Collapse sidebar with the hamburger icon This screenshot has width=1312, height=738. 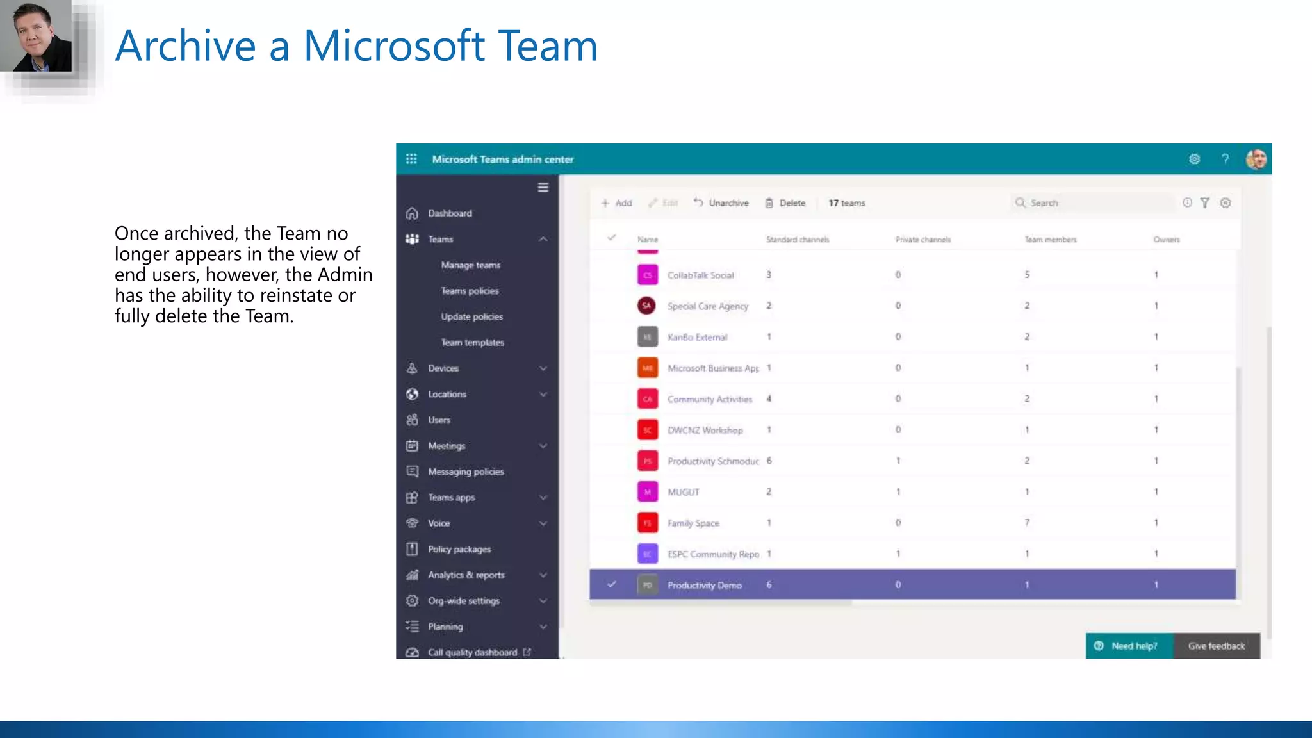[x=543, y=188]
